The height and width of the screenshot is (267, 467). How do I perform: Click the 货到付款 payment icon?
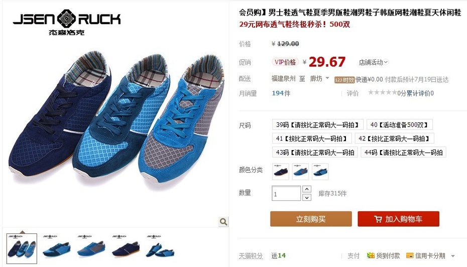[x=371, y=255]
